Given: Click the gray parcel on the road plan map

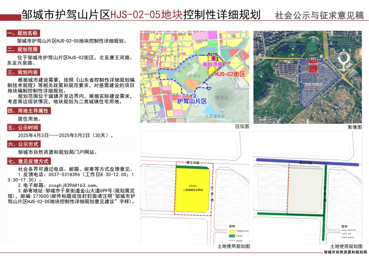Looking at the screenshot, I should pyautogui.click(x=305, y=189).
